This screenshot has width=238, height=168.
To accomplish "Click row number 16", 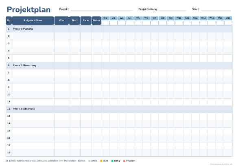I will [x=9, y=138].
